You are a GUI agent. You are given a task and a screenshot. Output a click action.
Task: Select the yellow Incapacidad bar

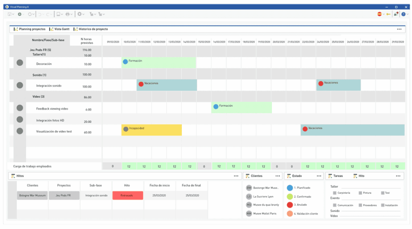pos(152,130)
